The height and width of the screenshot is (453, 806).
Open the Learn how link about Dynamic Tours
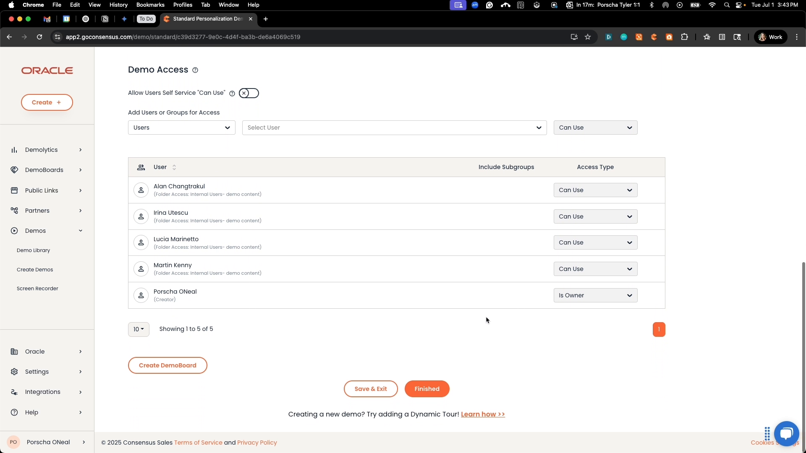click(x=483, y=414)
